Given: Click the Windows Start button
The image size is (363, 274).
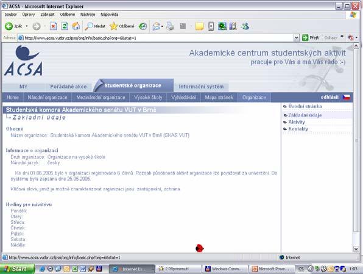Looking at the screenshot, I should click(18, 269).
